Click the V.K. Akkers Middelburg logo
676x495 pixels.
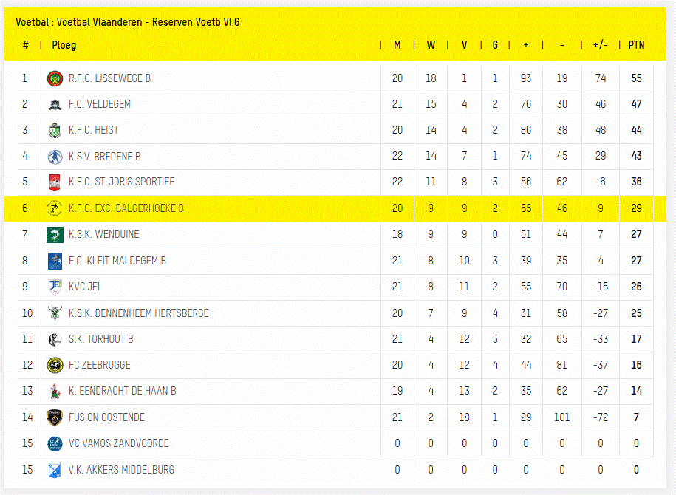[x=55, y=470]
